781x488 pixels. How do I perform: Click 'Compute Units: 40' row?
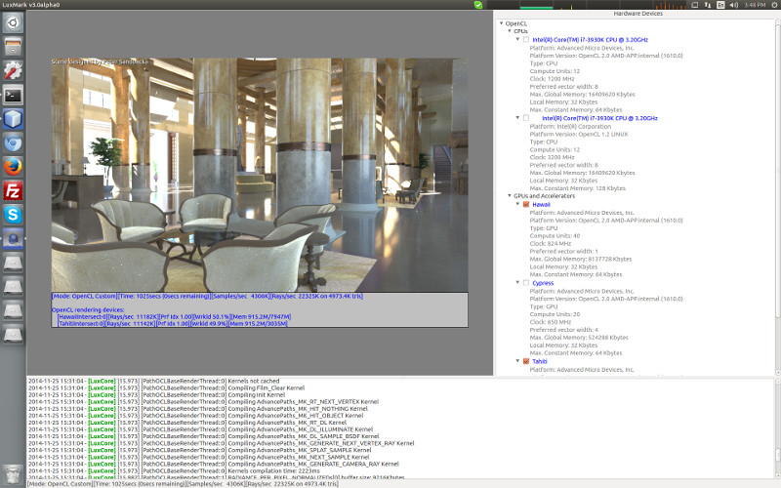click(x=555, y=235)
